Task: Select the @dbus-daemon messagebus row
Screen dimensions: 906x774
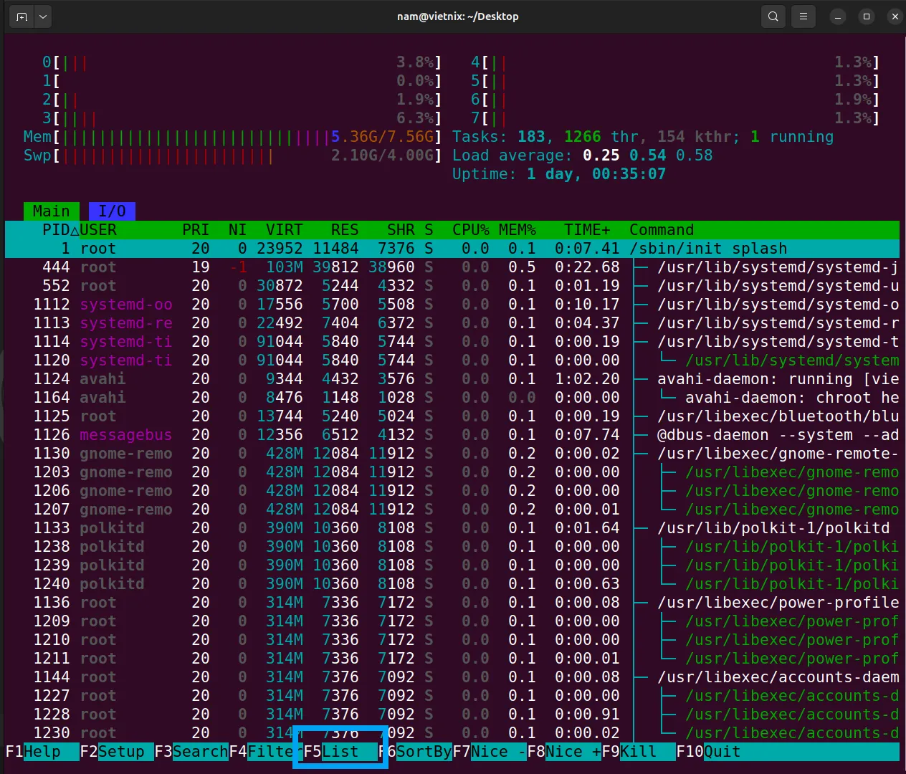Action: click(452, 435)
